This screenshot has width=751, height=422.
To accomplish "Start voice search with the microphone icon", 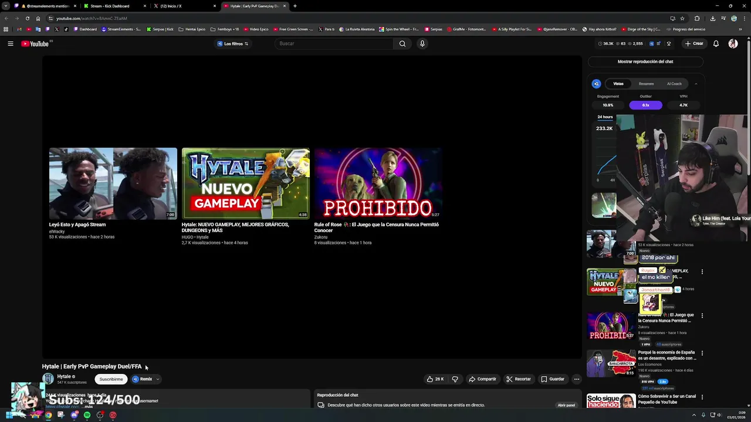I will pyautogui.click(x=422, y=43).
